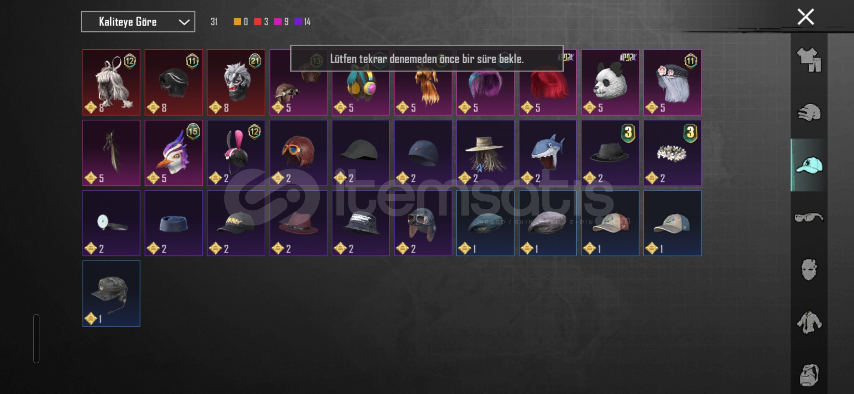Click the purple quality color count
The height and width of the screenshot is (394, 854).
303,22
